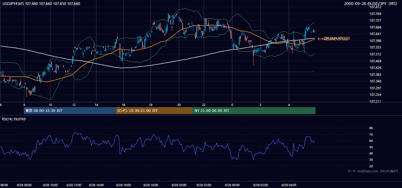
Task: Click the chart hour tick label 14
Action: (x=97, y=105)
